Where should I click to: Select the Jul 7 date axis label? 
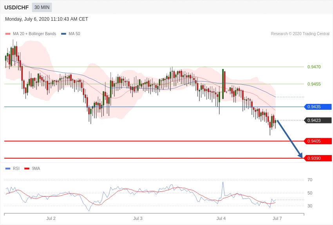pyautogui.click(x=277, y=218)
